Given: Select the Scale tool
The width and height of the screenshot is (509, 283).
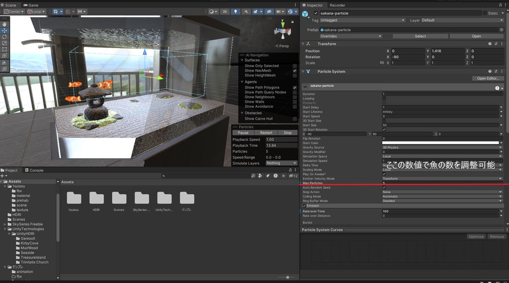Looking at the screenshot, I should pos(4,43).
